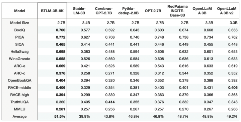Image resolution: width=241 pixels, height=122 pixels.
Task: Select the Model header cell
Action: coord(19,11)
